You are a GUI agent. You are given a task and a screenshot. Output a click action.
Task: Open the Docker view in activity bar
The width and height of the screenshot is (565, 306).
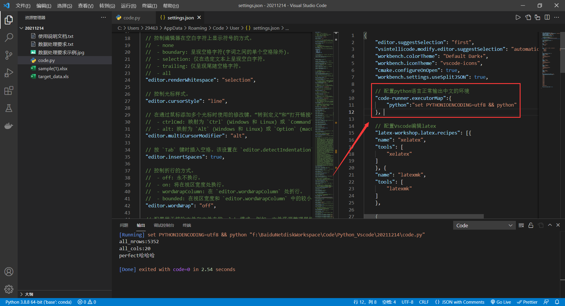(x=9, y=126)
